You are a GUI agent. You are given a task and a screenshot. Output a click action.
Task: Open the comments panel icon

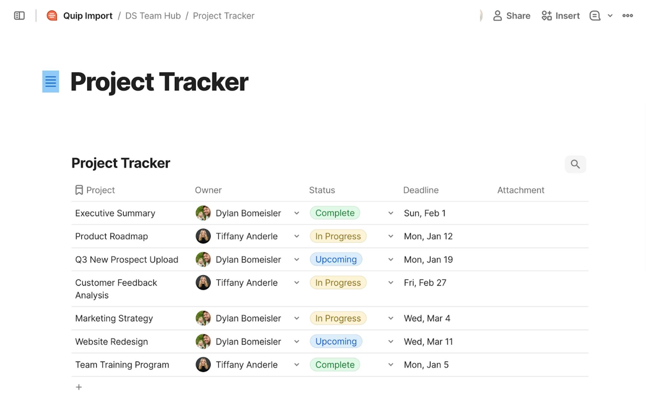coord(595,16)
